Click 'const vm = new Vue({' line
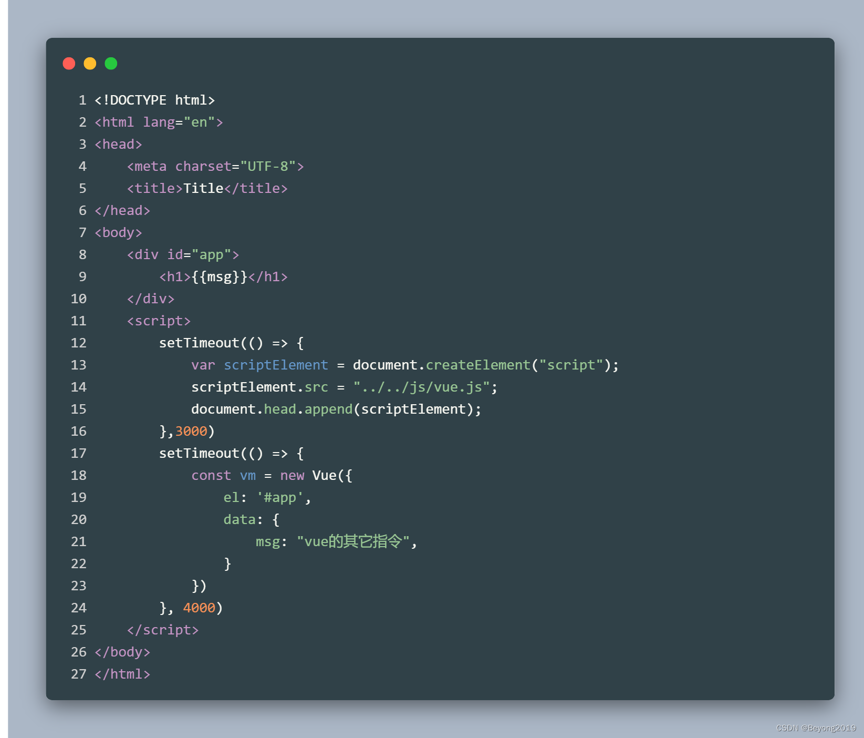 point(272,476)
